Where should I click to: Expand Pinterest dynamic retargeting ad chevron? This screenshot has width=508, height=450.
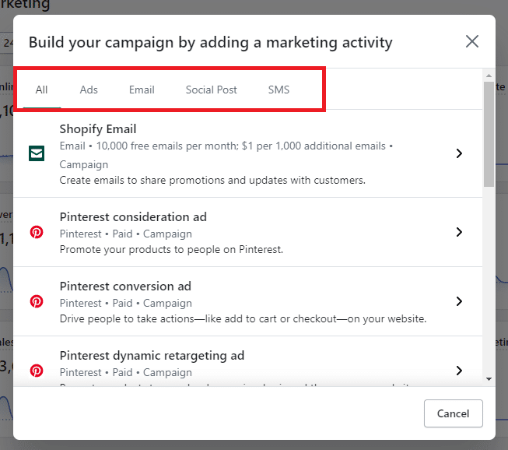pos(459,371)
